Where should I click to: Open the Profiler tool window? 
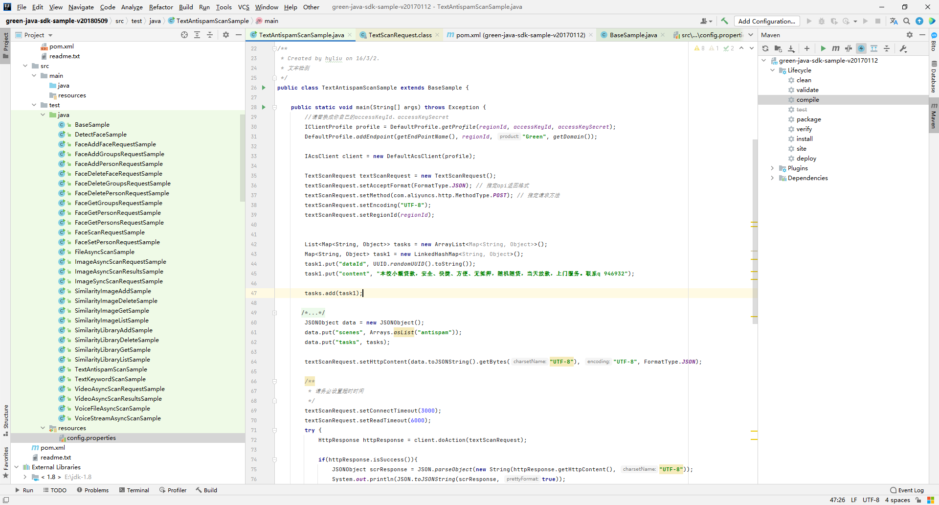tap(173, 490)
